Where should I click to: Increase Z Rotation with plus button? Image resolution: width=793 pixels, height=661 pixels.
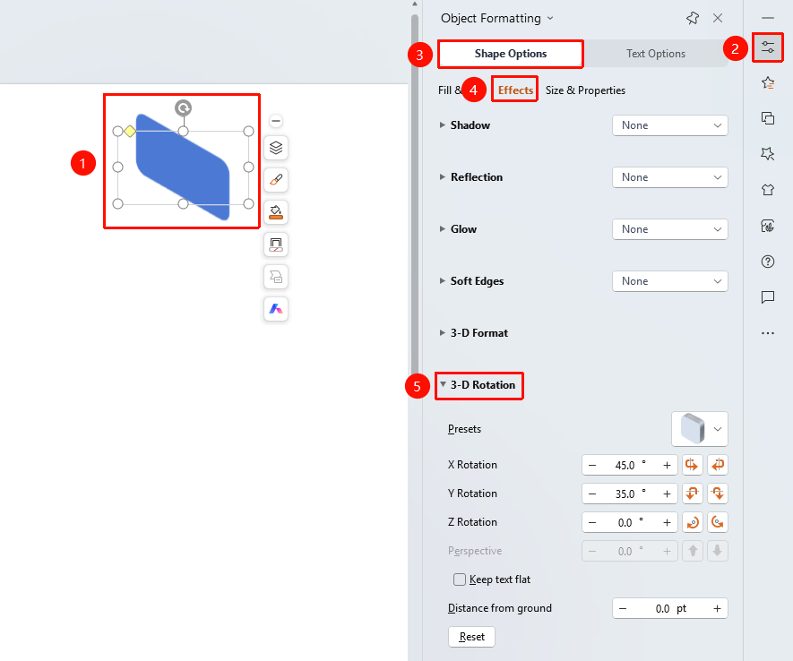point(667,522)
